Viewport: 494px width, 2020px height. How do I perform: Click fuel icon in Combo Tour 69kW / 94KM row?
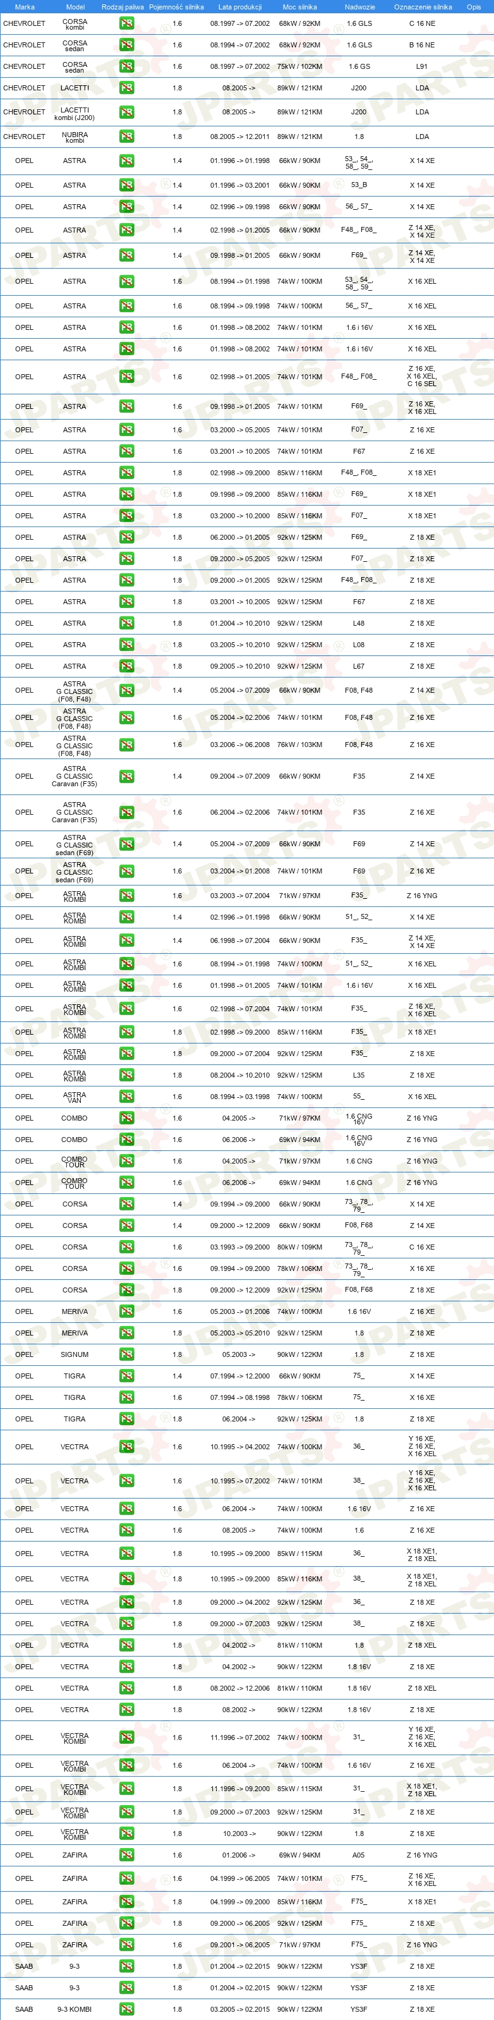tap(126, 1183)
